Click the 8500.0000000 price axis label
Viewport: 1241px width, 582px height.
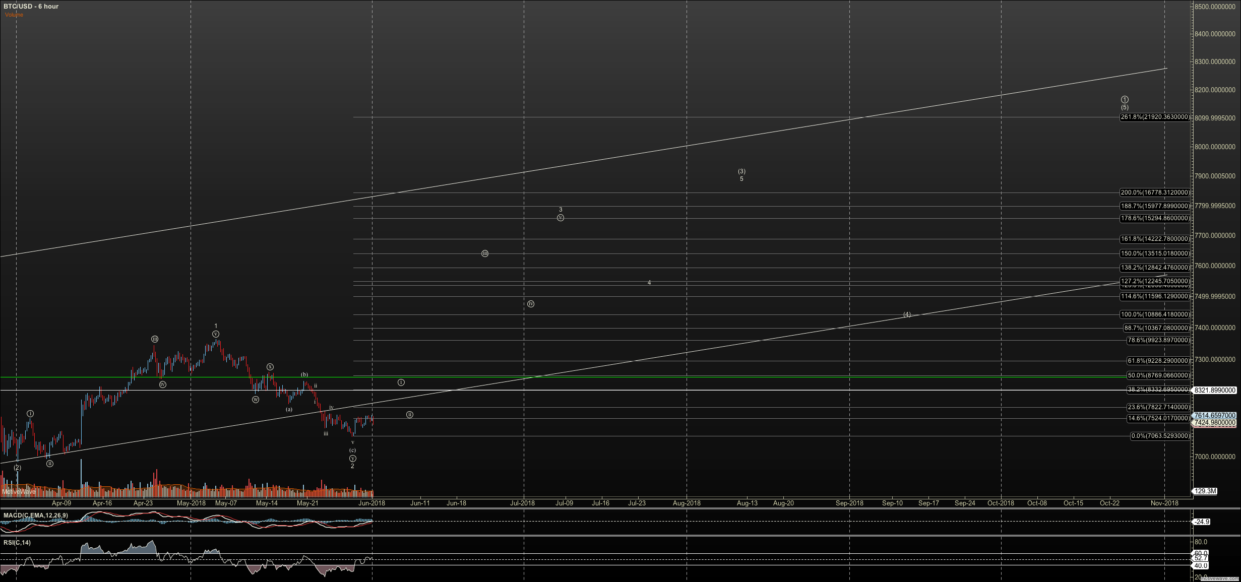pos(1215,7)
